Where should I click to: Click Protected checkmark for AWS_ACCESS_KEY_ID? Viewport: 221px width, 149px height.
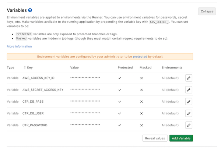pyautogui.click(x=120, y=78)
